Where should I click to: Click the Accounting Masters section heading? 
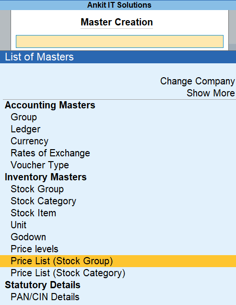[x=50, y=105]
